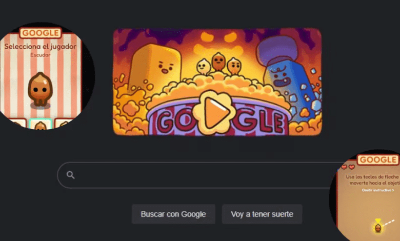
Task: Click the magnifying glass search icon
Action: 70,175
